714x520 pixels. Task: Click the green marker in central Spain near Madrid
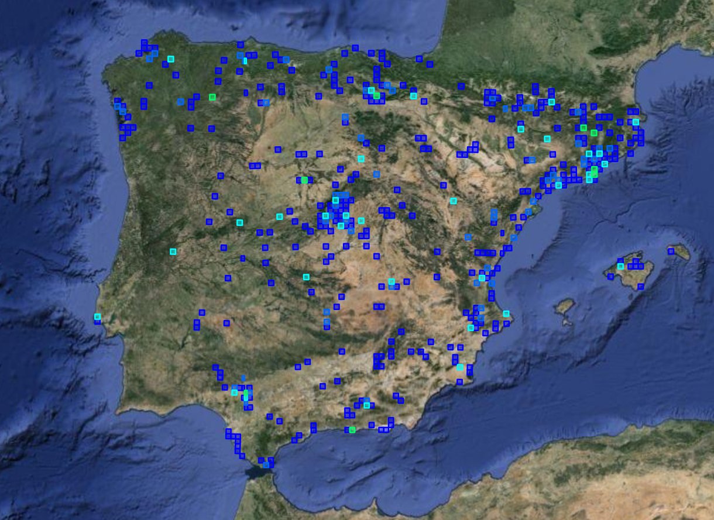[x=304, y=180]
